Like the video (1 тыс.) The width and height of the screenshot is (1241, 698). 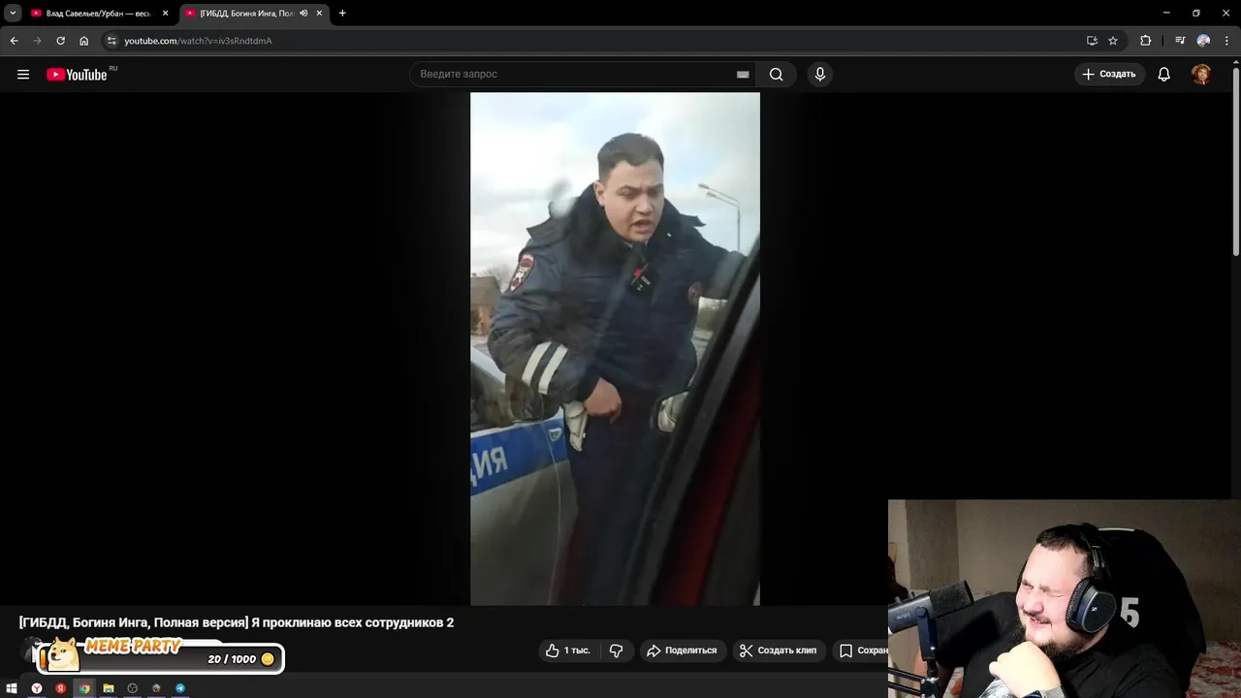[x=568, y=650]
